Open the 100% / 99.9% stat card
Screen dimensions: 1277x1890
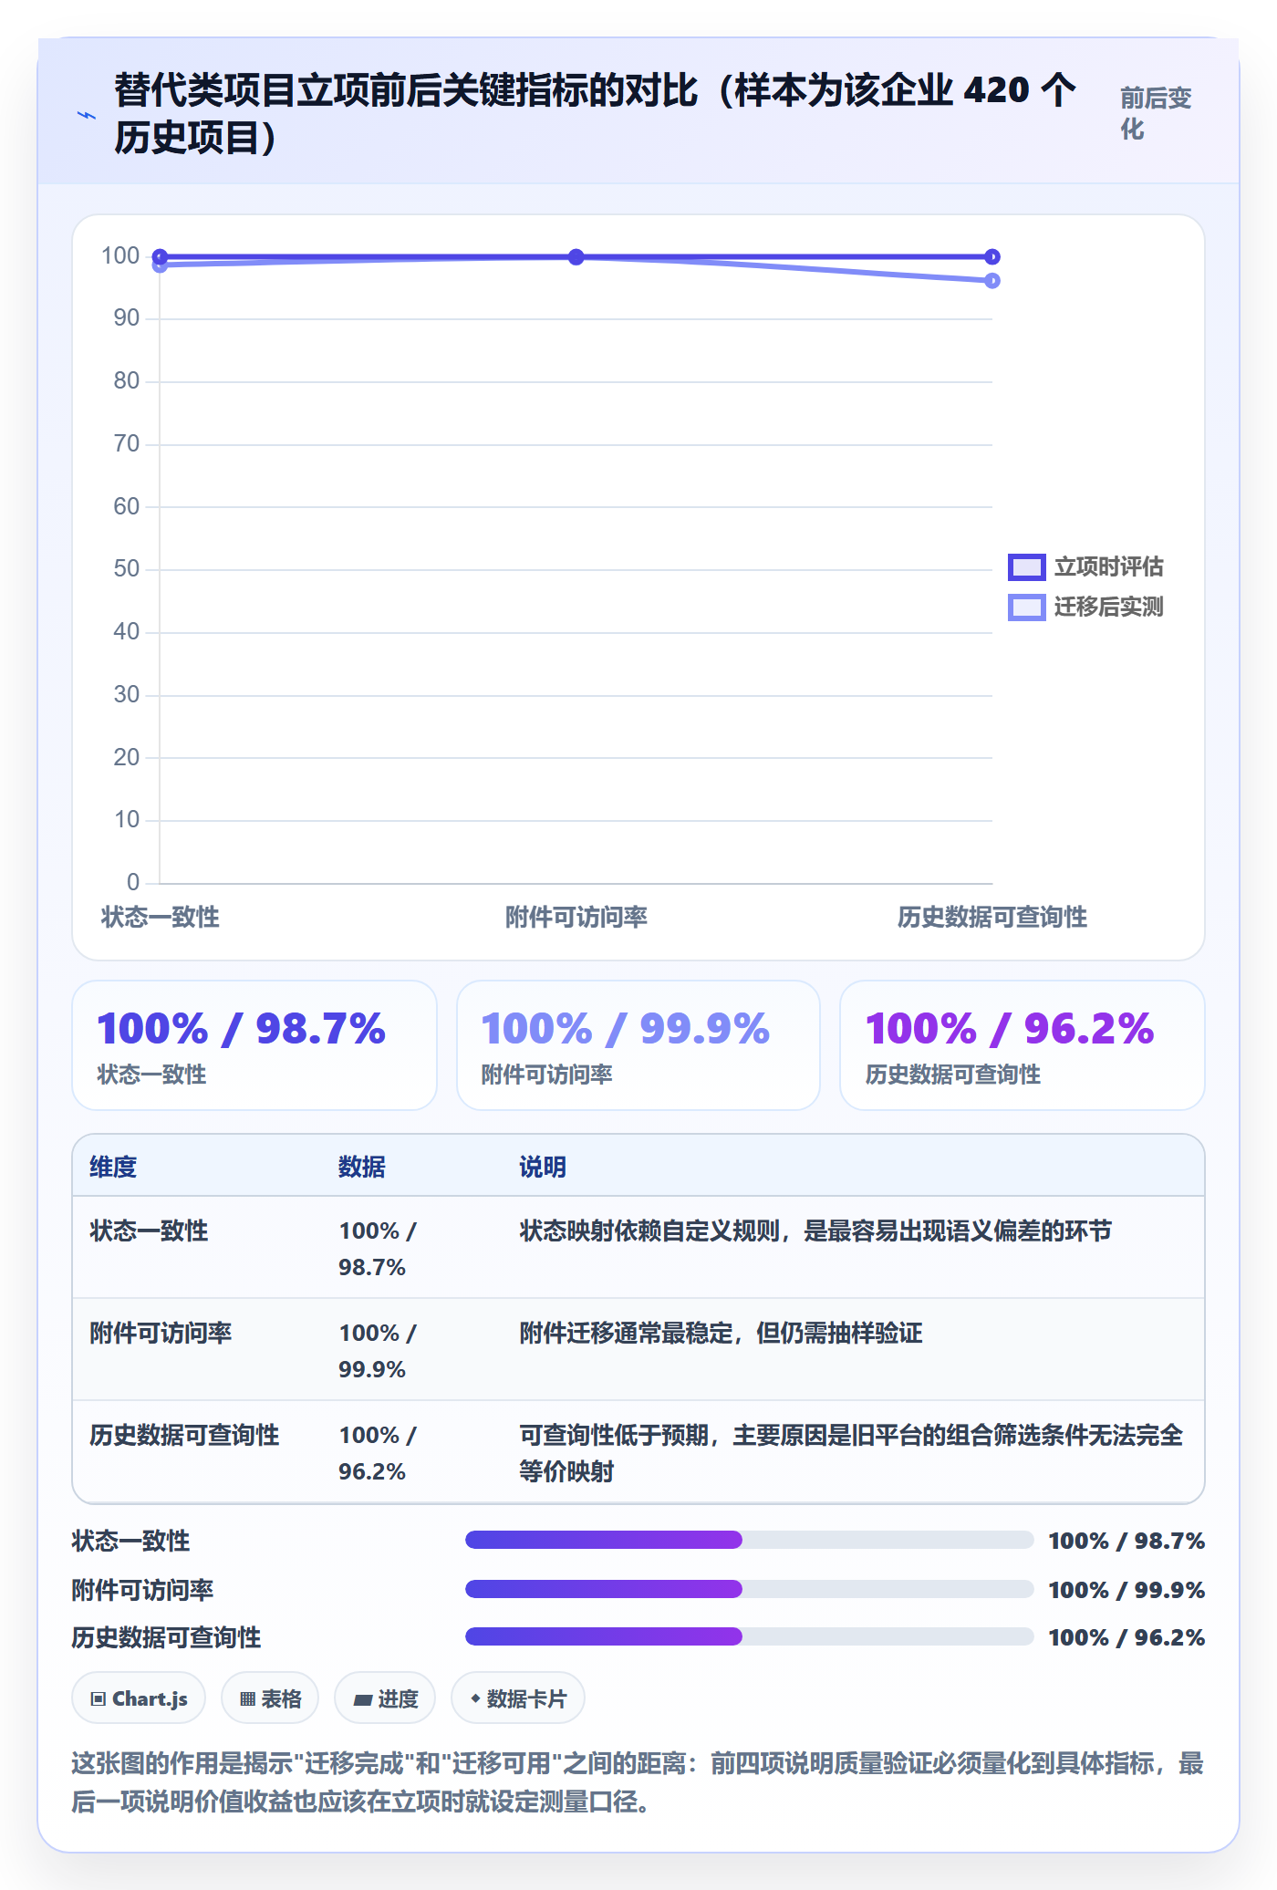pos(638,1045)
